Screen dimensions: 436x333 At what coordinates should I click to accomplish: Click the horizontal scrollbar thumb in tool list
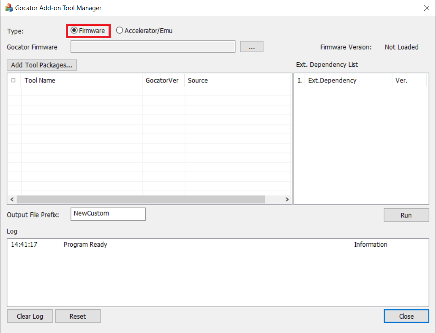pyautogui.click(x=141, y=199)
